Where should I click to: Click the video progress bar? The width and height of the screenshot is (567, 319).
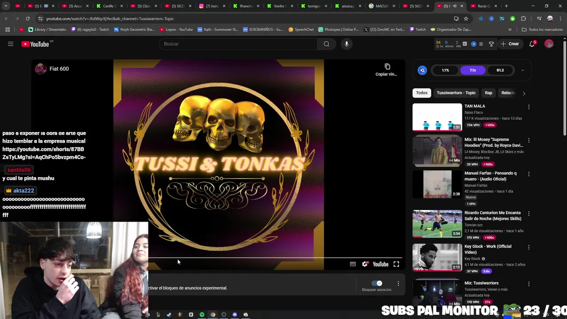click(x=275, y=257)
